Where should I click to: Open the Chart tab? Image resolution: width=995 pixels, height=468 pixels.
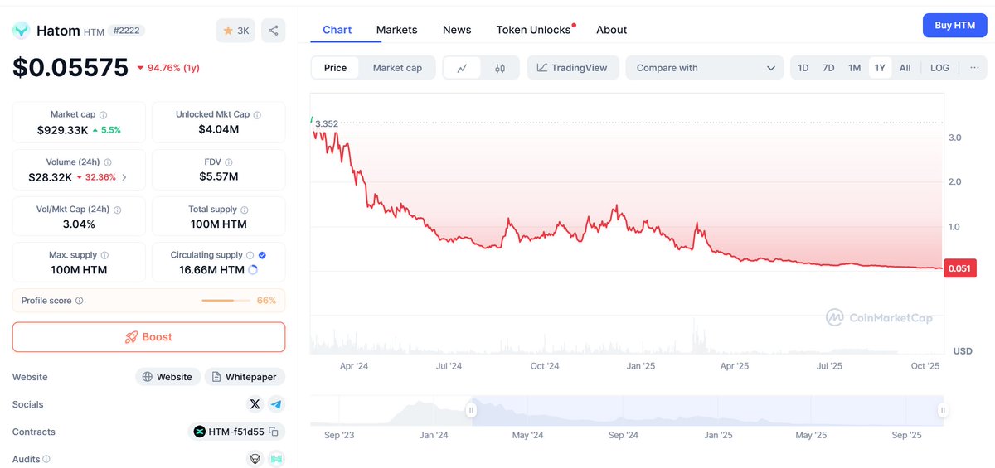[337, 30]
